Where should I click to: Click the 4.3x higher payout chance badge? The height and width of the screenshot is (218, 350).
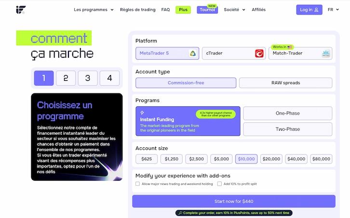(215, 114)
